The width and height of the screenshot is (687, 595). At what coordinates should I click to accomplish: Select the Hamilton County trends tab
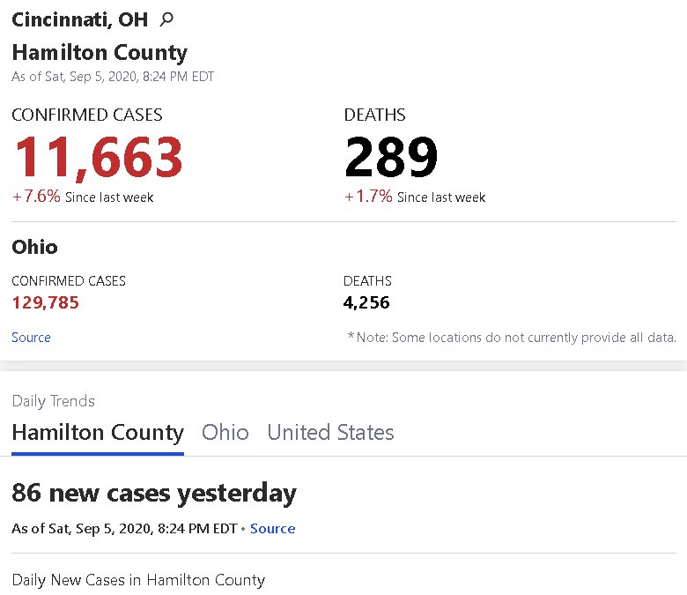coord(98,433)
